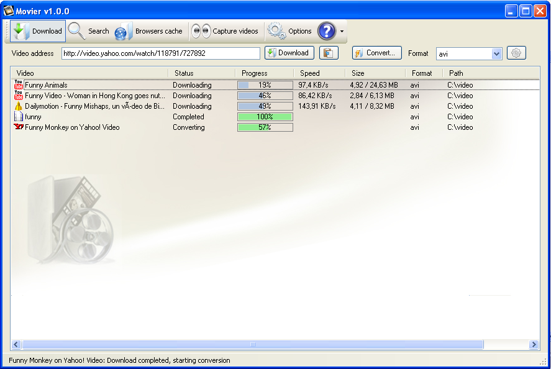Click the 46% progress bar
The width and height of the screenshot is (551, 369).
pyautogui.click(x=265, y=96)
